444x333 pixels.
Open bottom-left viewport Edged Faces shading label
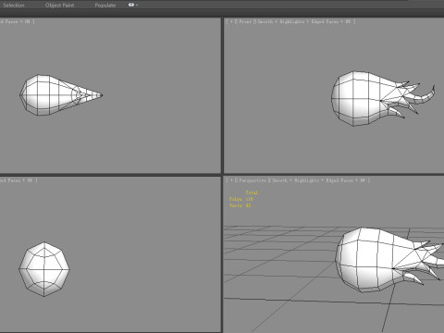point(10,180)
